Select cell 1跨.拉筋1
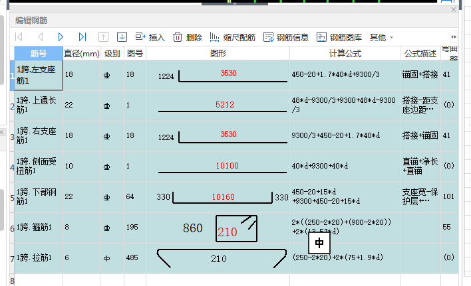The height and width of the screenshot is (286, 471). 39,258
